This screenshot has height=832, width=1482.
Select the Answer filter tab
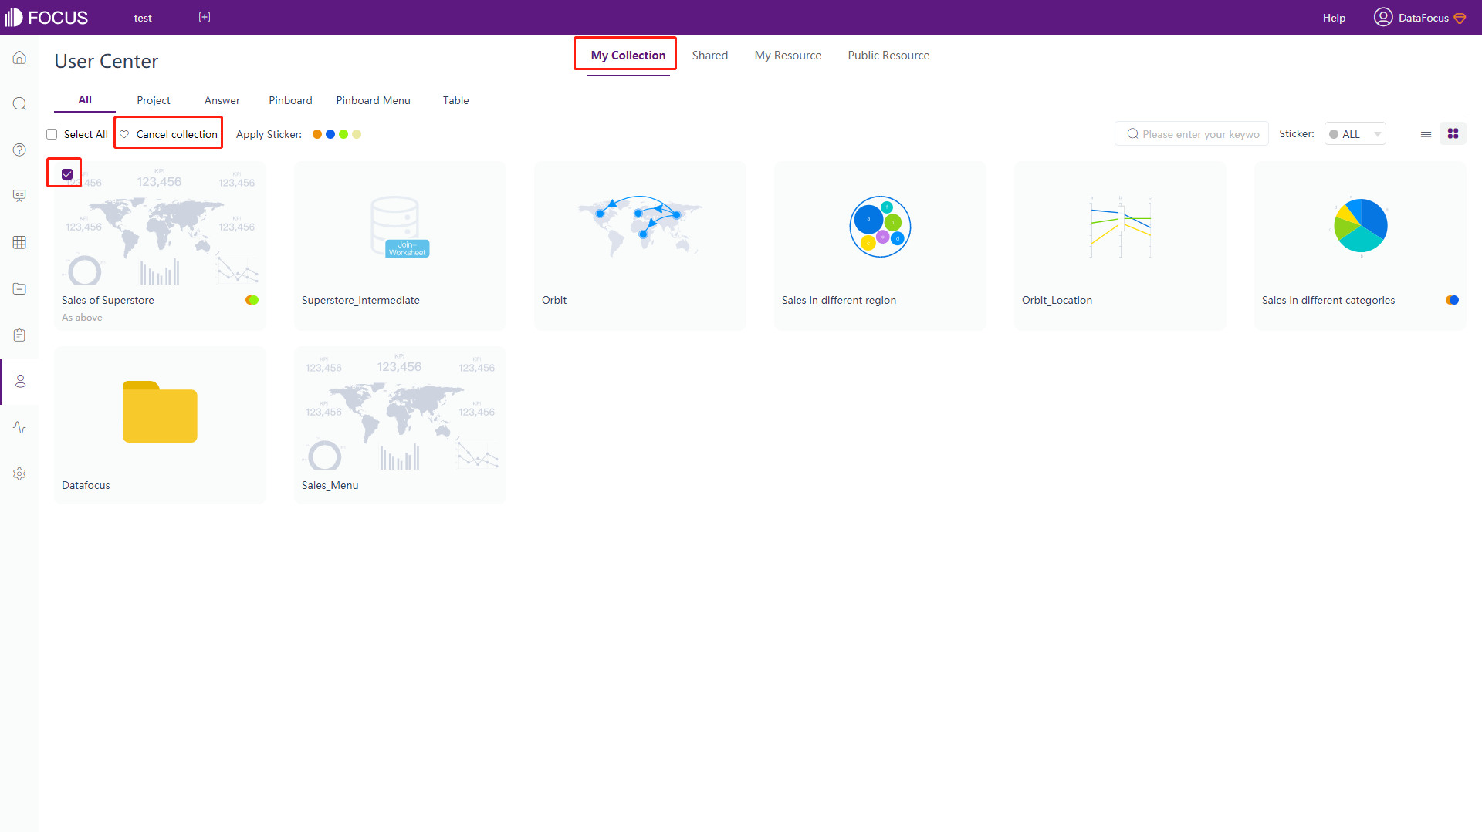click(222, 100)
